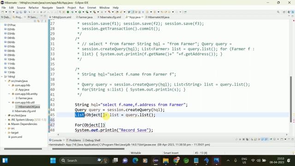Collapse the com.app.hib.util package
The height and width of the screenshot is (166, 295).
point(9,102)
